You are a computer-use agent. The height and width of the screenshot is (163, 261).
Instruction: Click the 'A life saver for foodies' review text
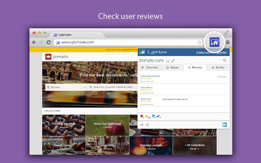pos(175,99)
